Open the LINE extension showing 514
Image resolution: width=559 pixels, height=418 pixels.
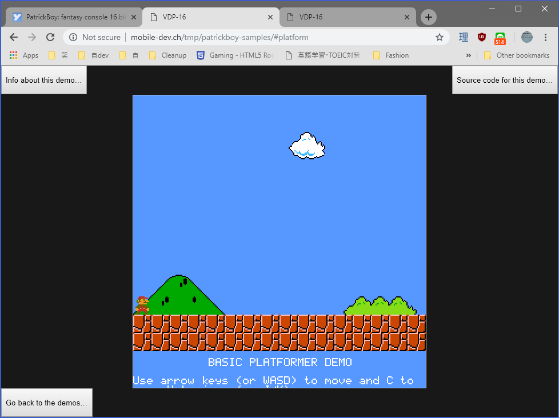click(x=500, y=38)
